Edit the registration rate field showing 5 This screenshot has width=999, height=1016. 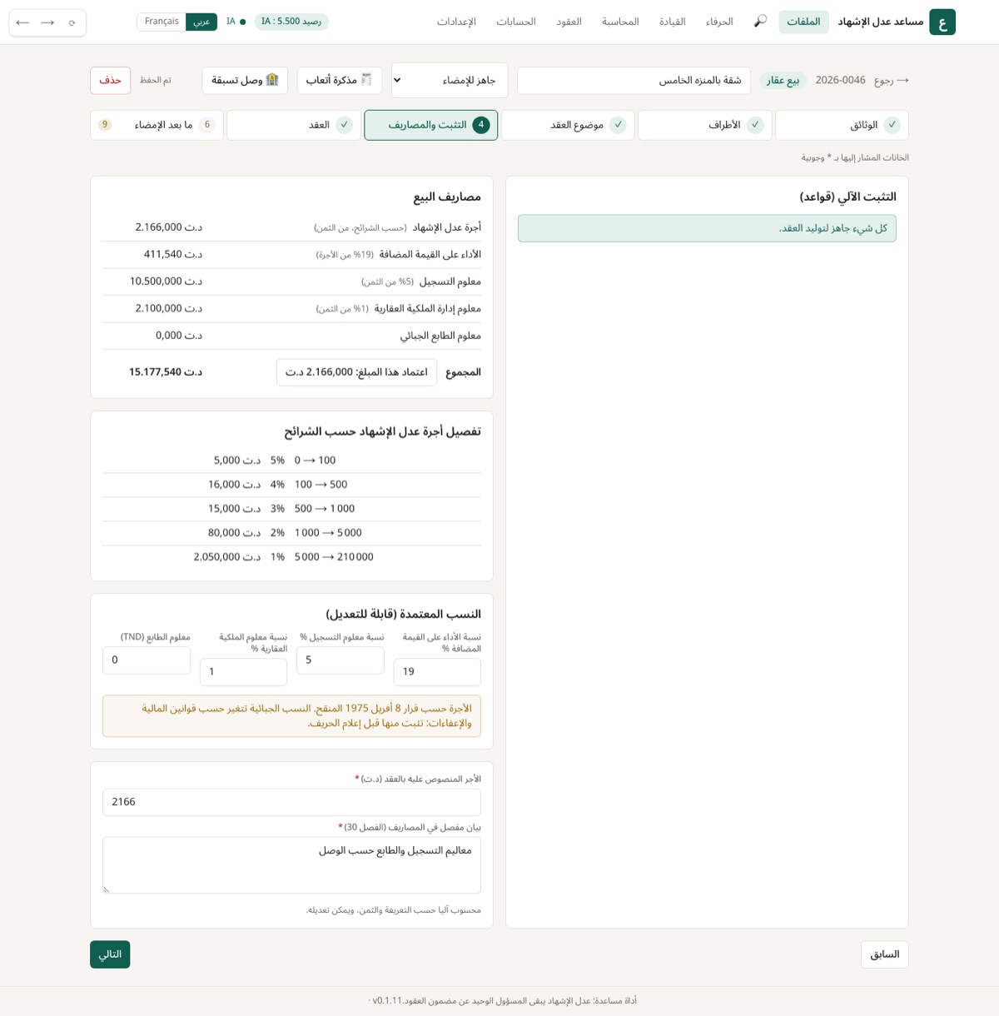pyautogui.click(x=340, y=660)
